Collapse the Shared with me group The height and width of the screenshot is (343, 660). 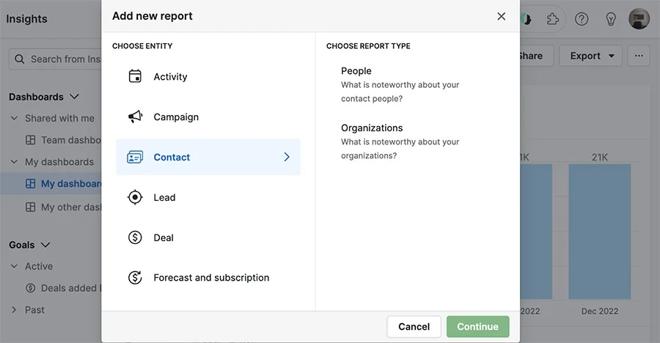(x=14, y=118)
